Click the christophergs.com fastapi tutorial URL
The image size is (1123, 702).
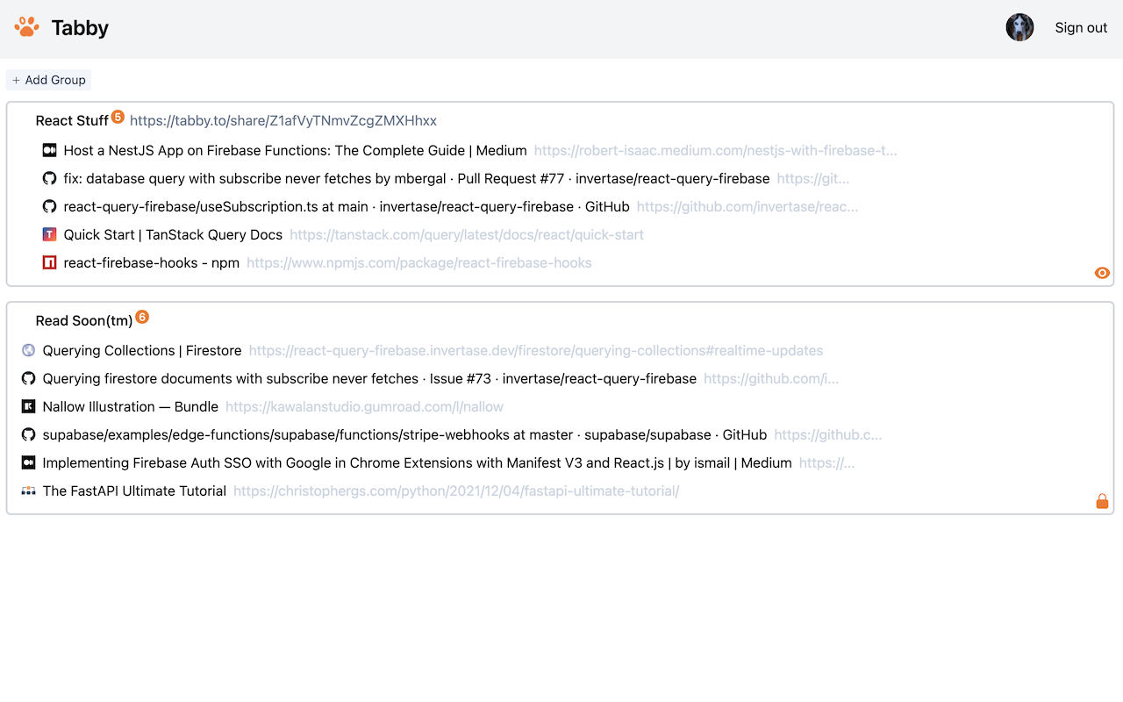coord(456,491)
